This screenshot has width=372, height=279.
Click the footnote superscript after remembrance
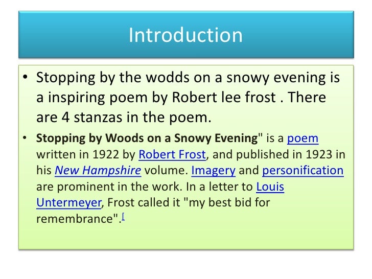pyautogui.click(x=123, y=216)
